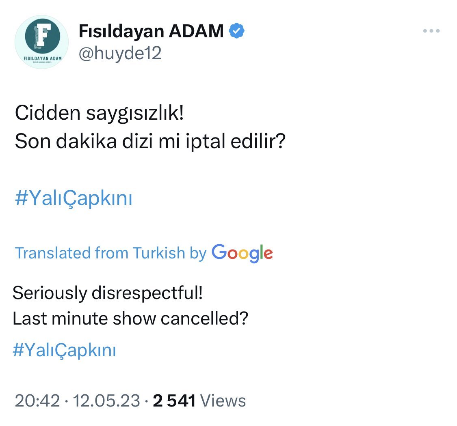
Task: Click the word Turkish in the translation notice
Action: tap(159, 253)
